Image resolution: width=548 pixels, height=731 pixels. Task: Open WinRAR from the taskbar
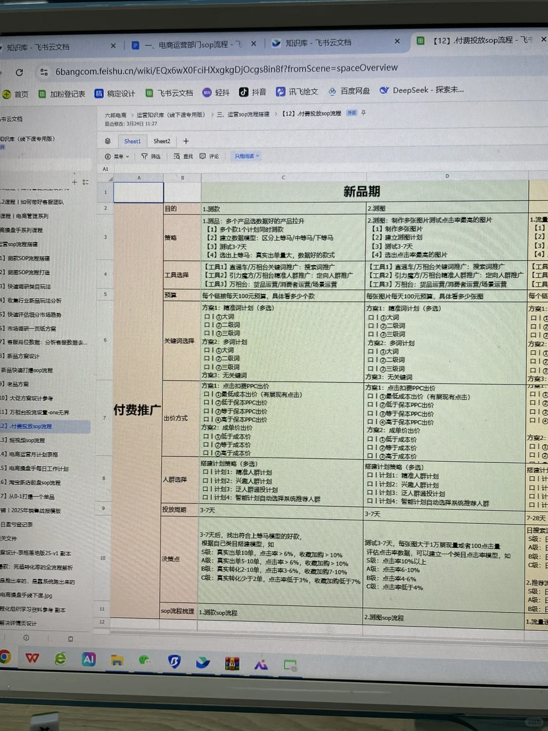pyautogui.click(x=232, y=663)
